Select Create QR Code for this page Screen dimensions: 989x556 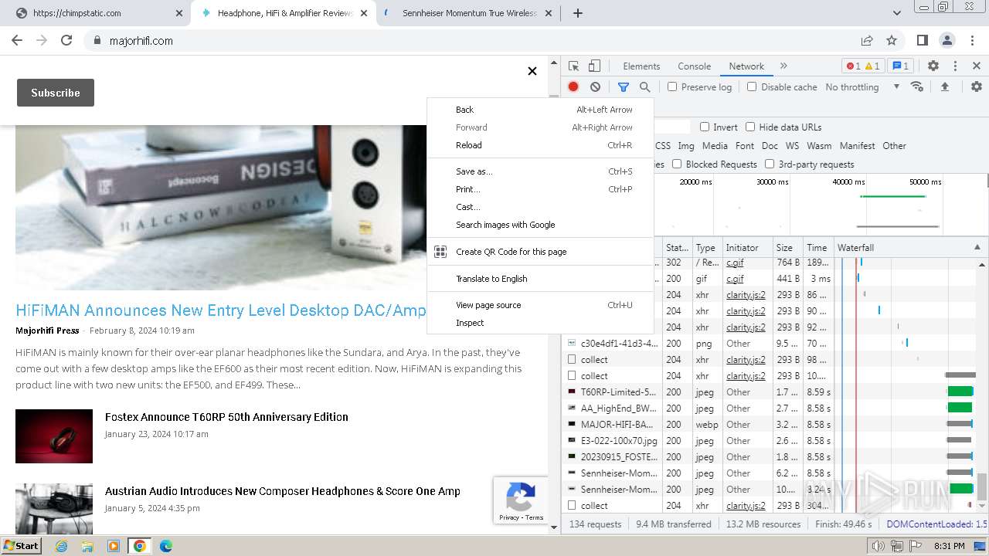541,252
